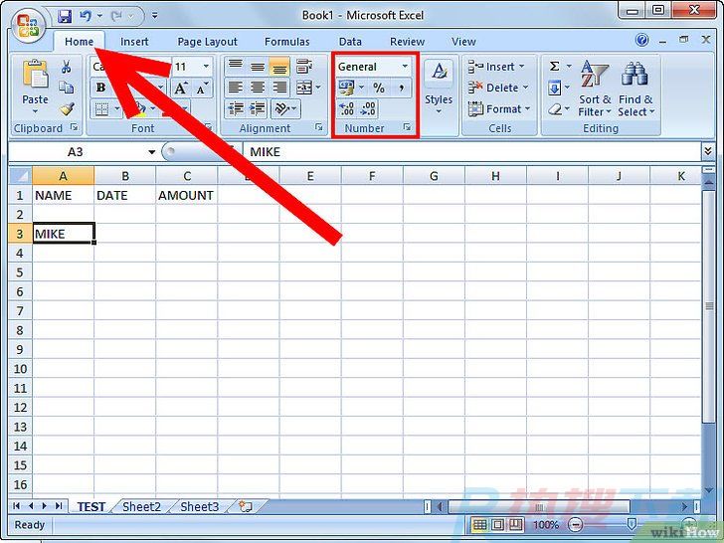Select cell C1 containing AMOUNT
The width and height of the screenshot is (724, 543).
186,195
